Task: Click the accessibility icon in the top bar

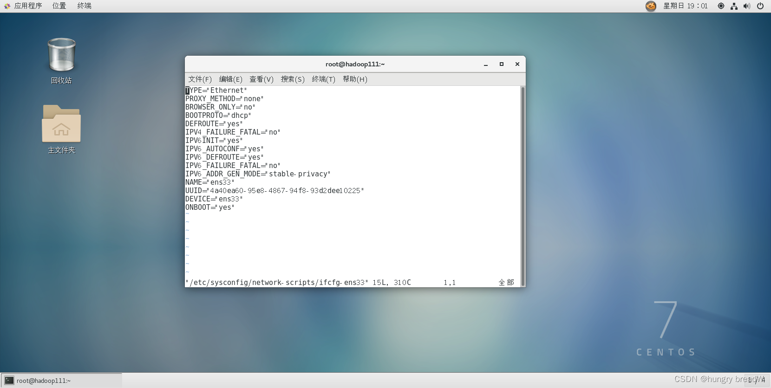Action: (721, 6)
